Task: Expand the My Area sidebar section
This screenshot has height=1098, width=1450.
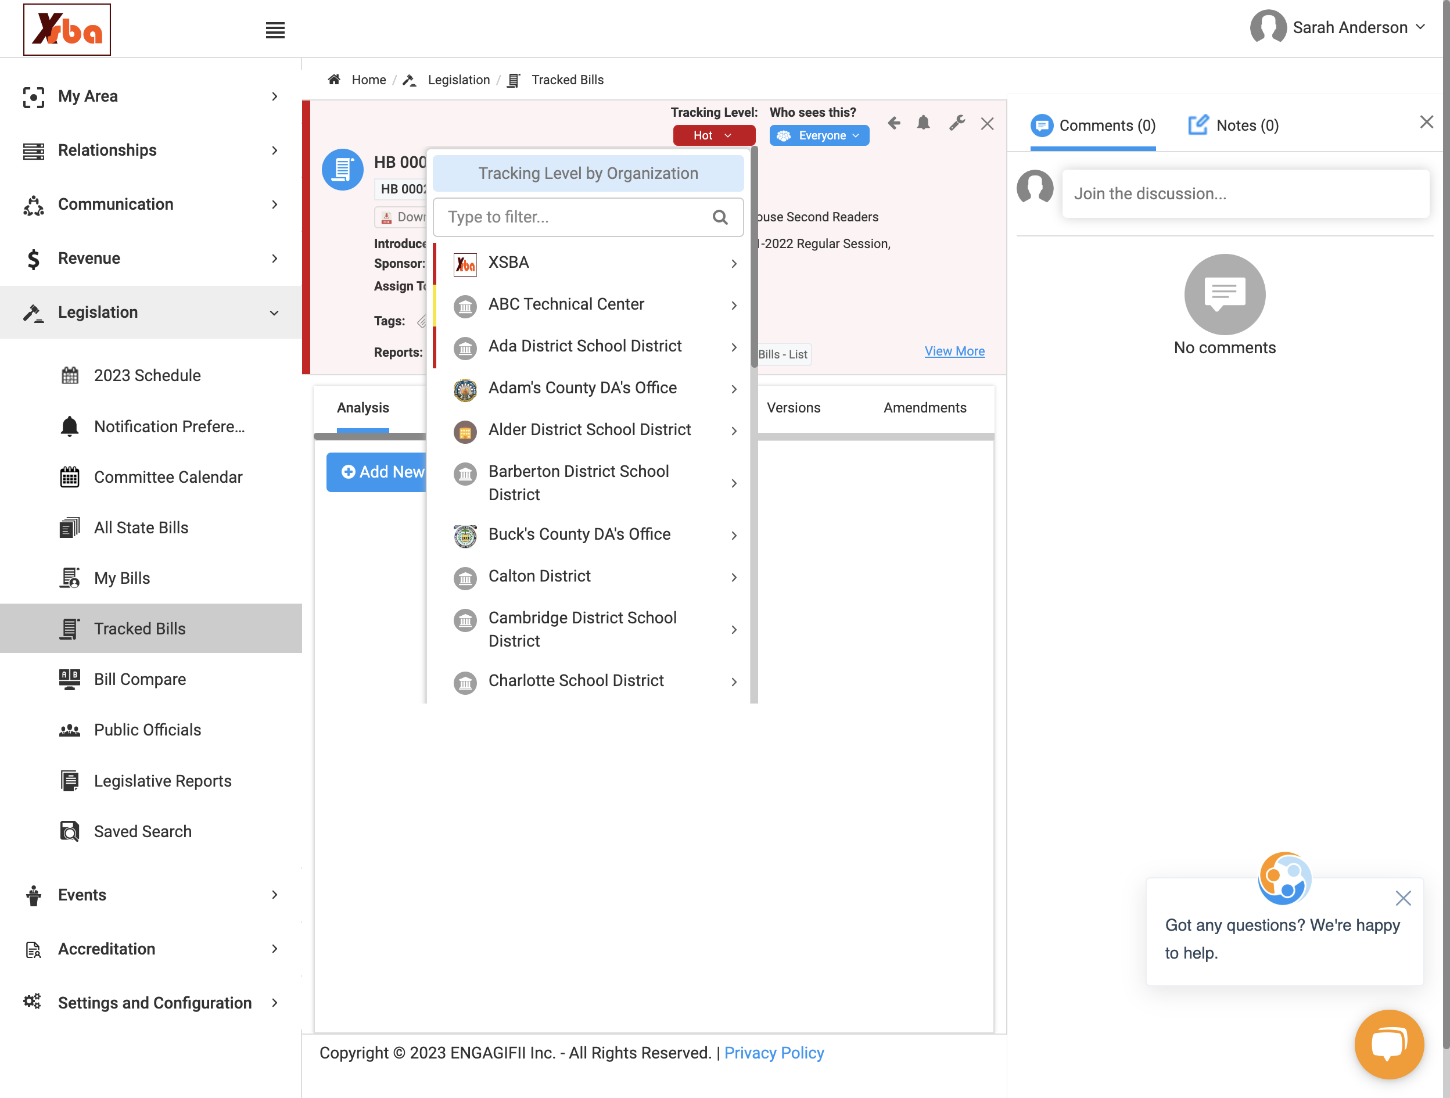Action: 151,96
